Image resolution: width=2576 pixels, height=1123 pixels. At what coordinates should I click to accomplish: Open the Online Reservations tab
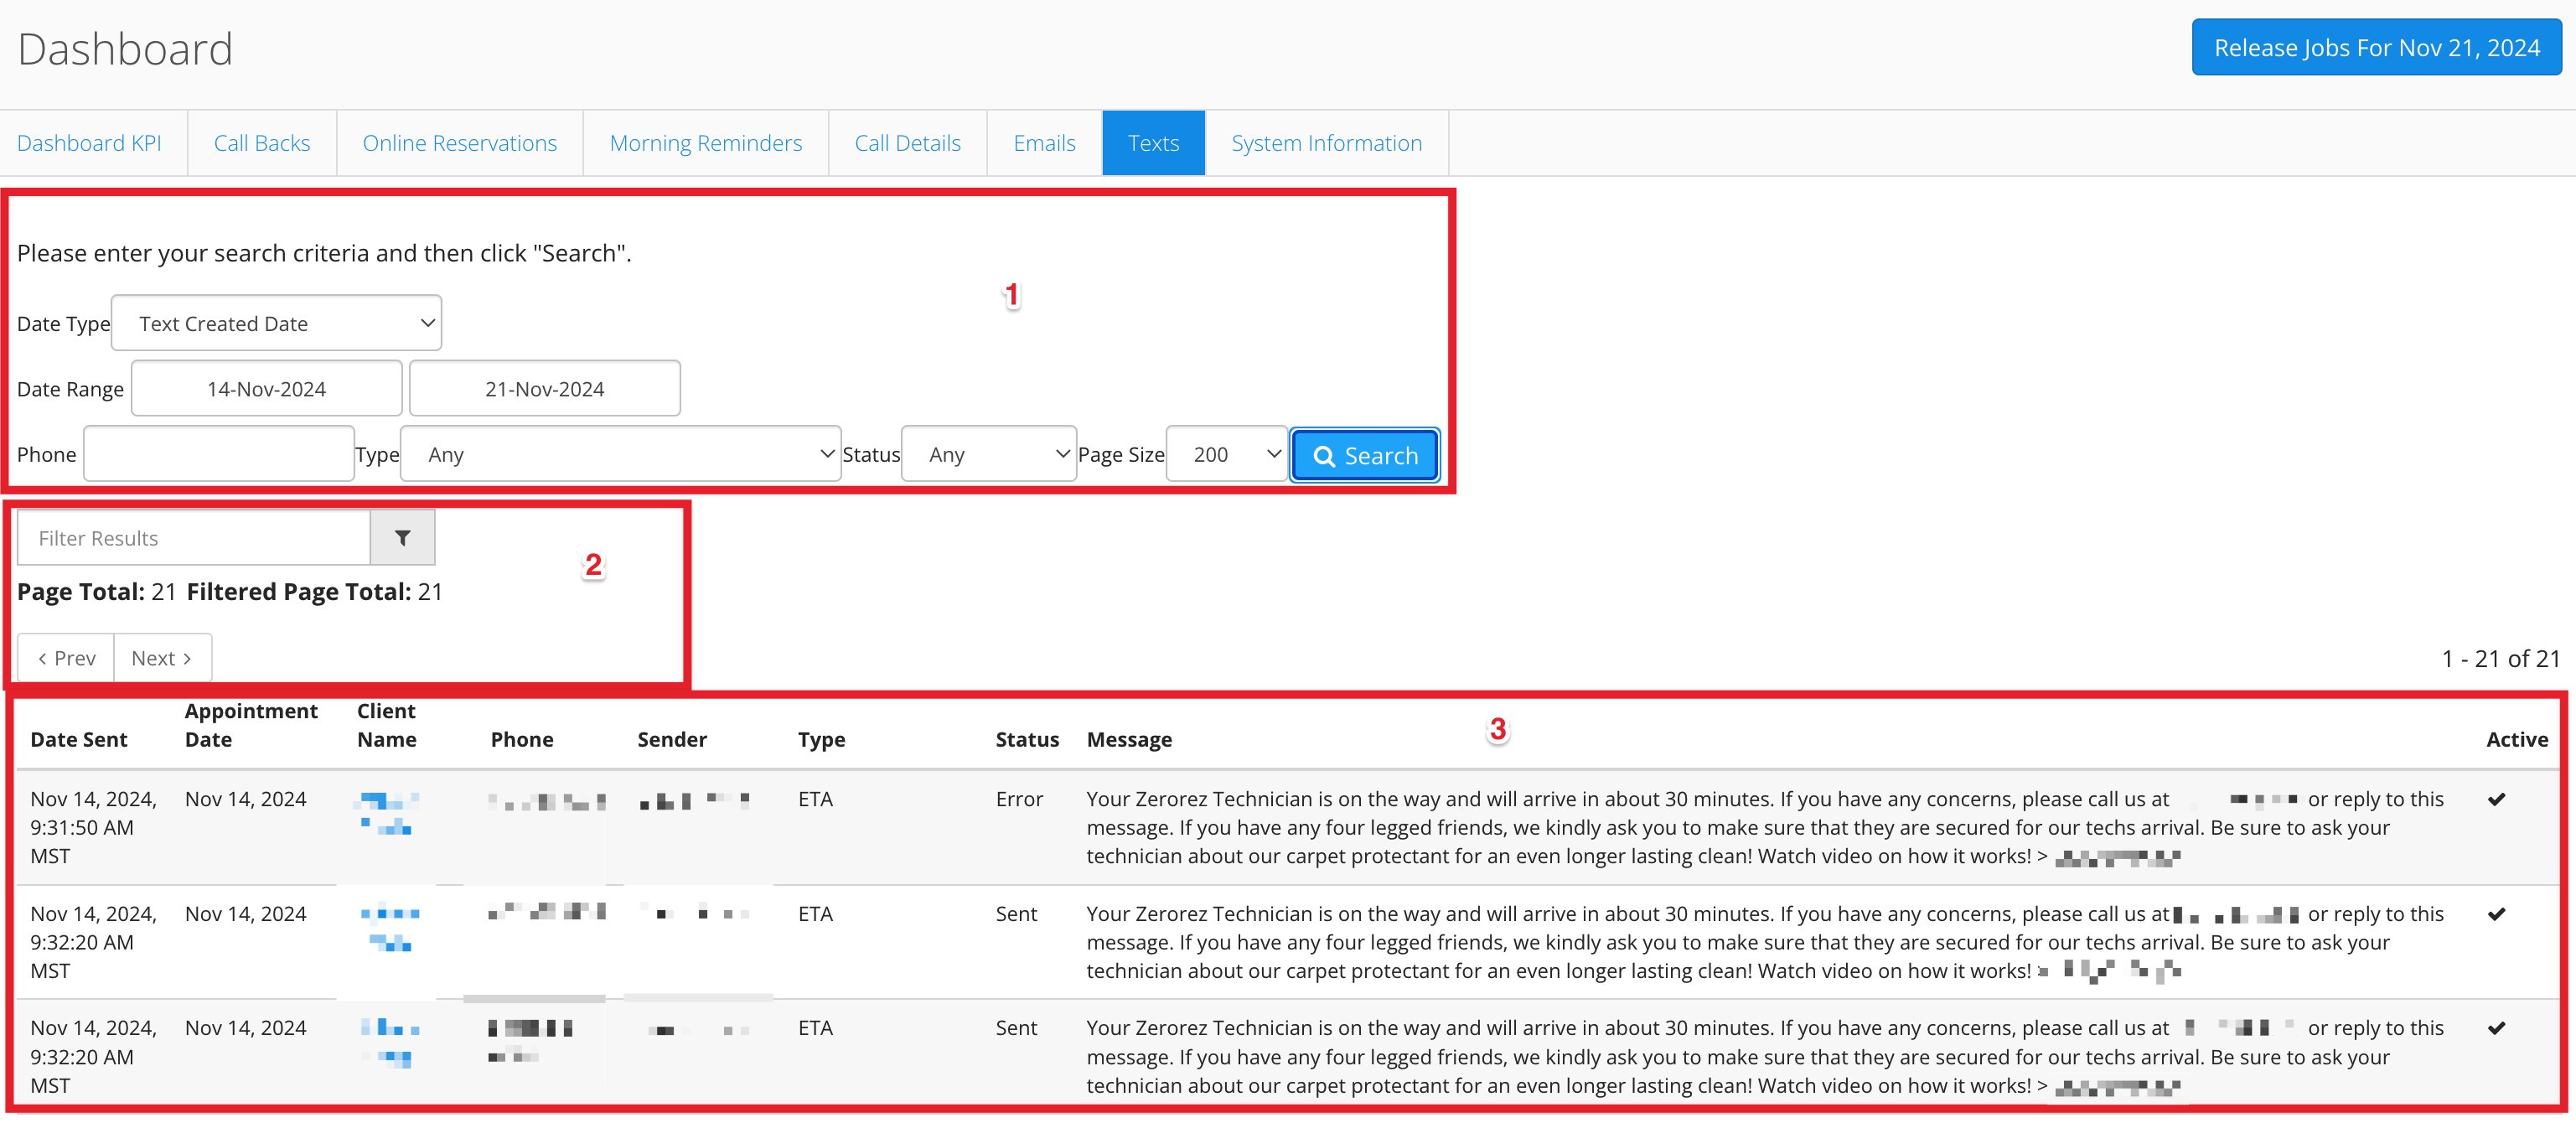coord(460,143)
